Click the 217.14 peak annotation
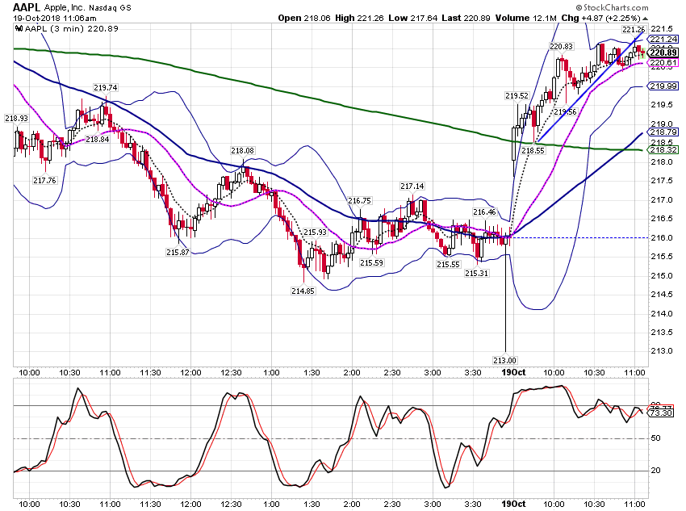 coord(412,186)
